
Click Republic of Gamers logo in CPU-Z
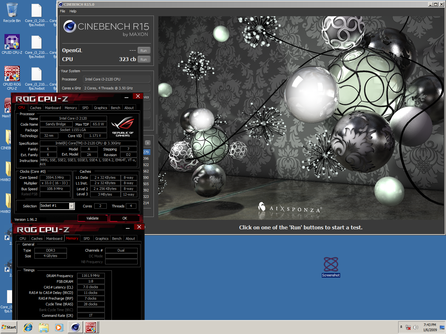tap(123, 127)
